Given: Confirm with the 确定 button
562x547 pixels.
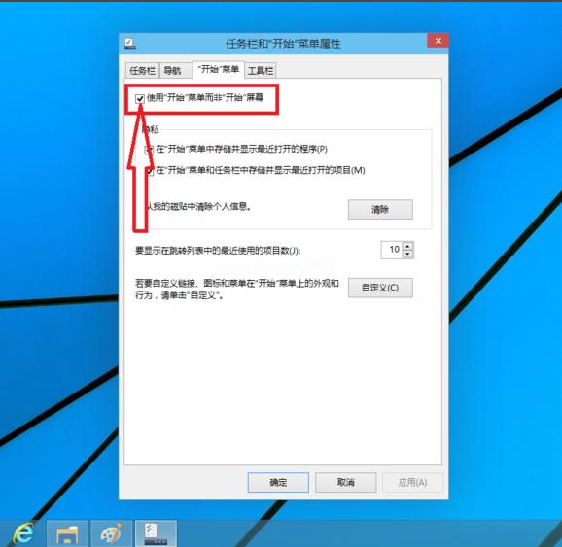Looking at the screenshot, I should 278,482.
